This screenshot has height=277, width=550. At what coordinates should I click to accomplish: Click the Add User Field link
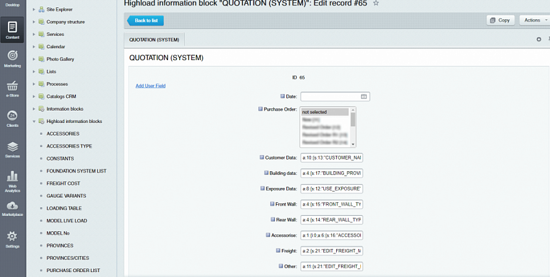pyautogui.click(x=150, y=86)
